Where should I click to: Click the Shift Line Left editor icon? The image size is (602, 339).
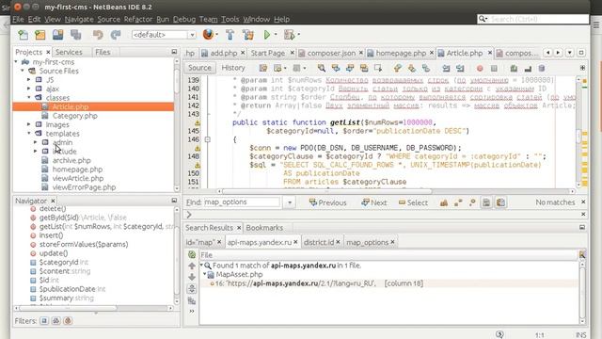point(446,69)
